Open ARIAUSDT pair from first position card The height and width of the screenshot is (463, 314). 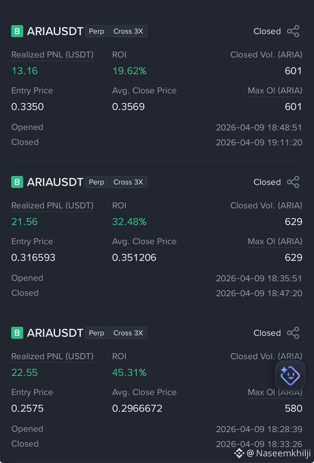[x=55, y=31]
